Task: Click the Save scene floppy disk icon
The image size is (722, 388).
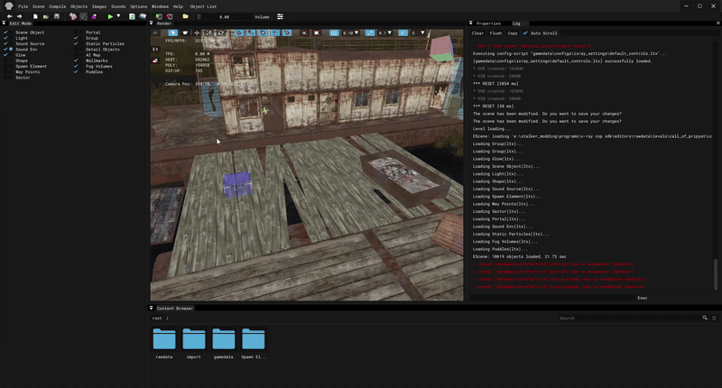Action: [x=57, y=16]
